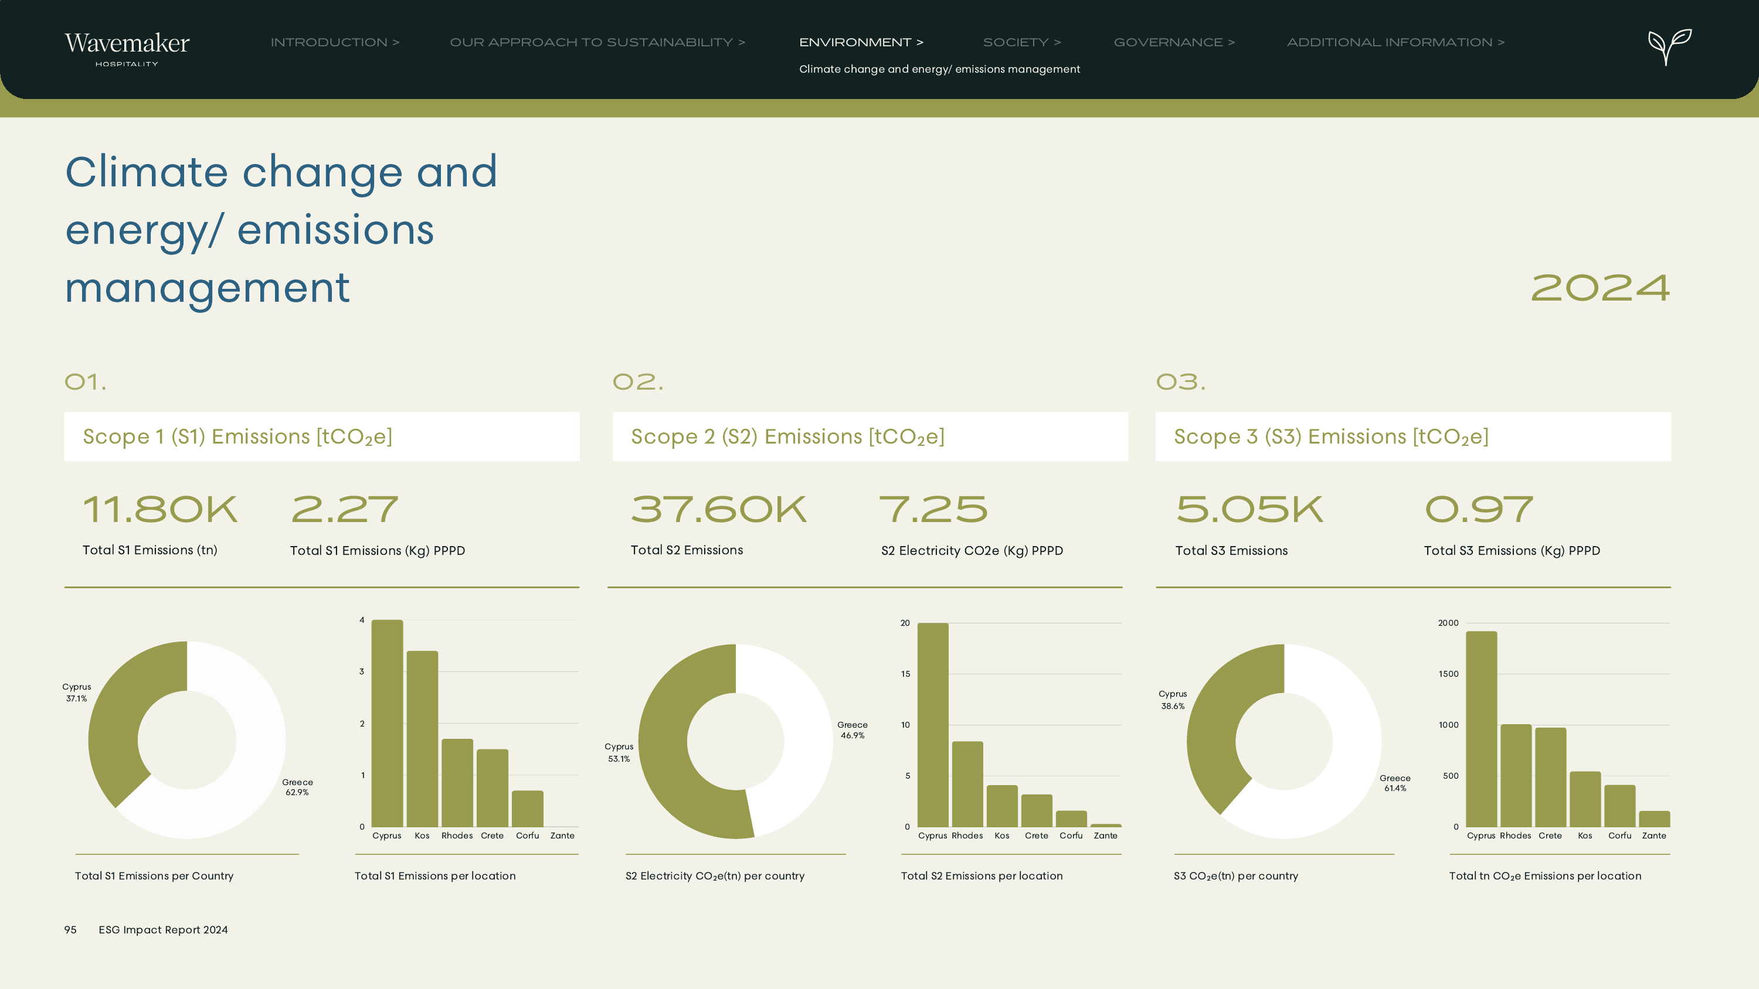
Task: Click the 5.05K value
Action: coord(1249,510)
